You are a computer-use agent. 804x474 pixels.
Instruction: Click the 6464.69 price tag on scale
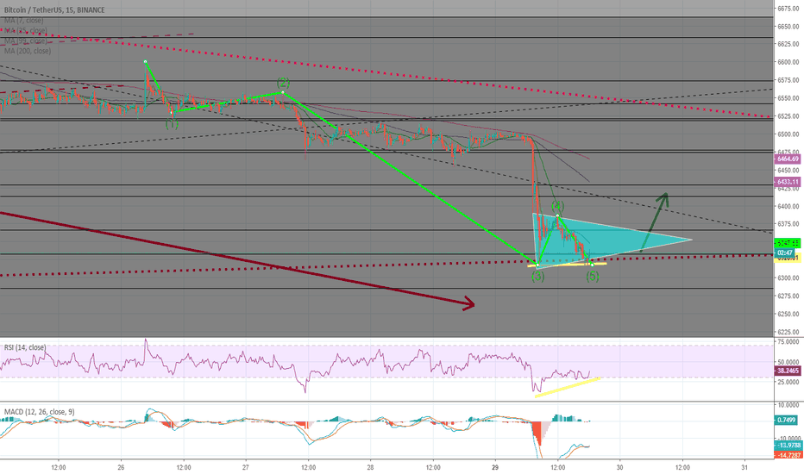pos(787,159)
